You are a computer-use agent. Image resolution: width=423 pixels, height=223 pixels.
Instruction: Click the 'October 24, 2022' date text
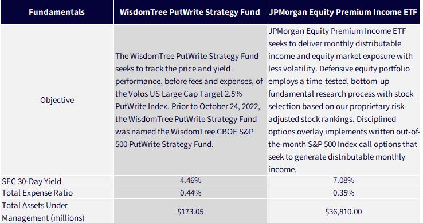pyautogui.click(x=230, y=106)
